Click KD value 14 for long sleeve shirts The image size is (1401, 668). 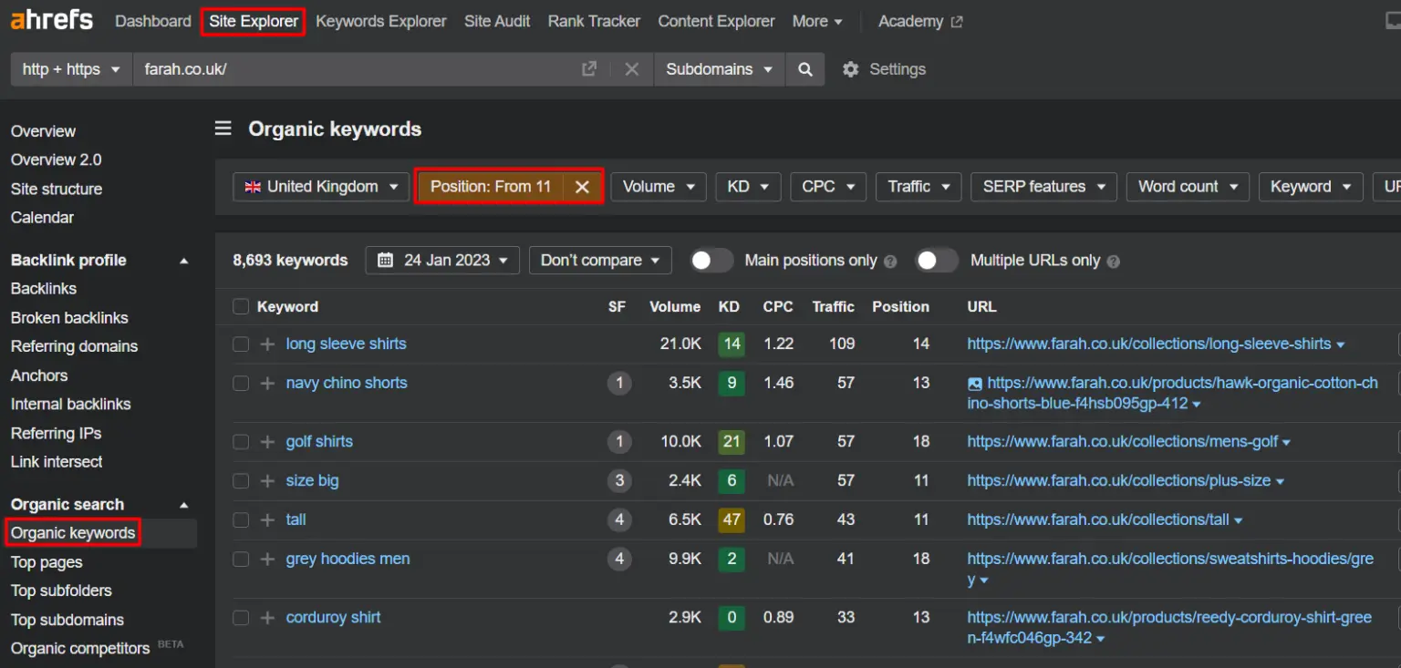731,344
